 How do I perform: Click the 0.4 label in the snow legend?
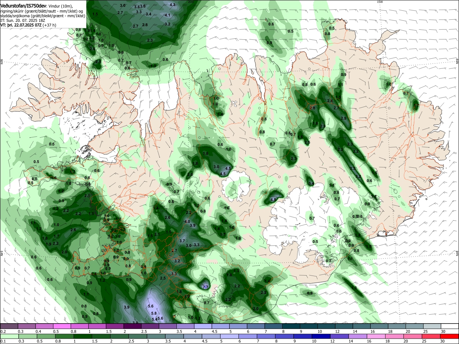(38, 331)
